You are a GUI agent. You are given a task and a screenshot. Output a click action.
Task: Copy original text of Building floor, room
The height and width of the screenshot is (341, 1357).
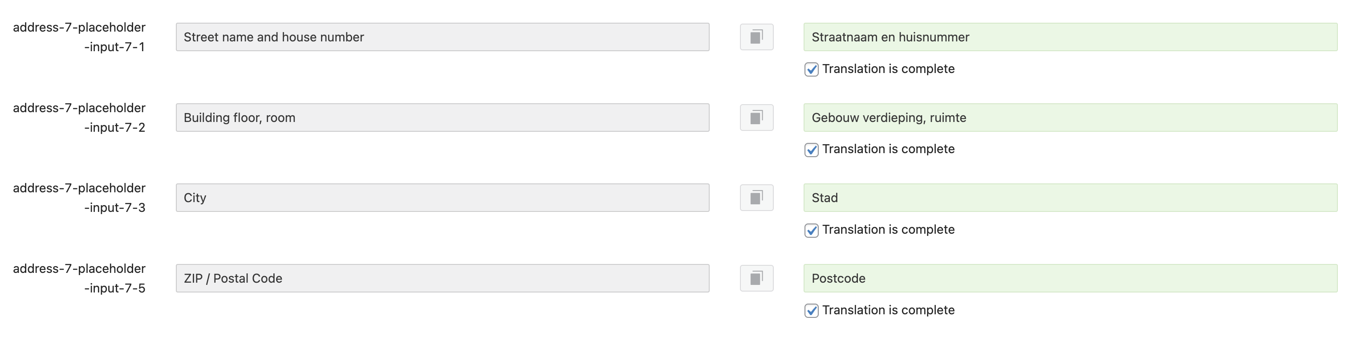756,118
